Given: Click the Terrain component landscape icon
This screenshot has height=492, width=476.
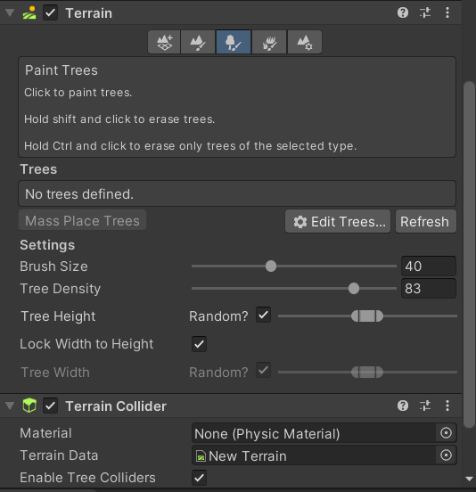Looking at the screenshot, I should (29, 12).
